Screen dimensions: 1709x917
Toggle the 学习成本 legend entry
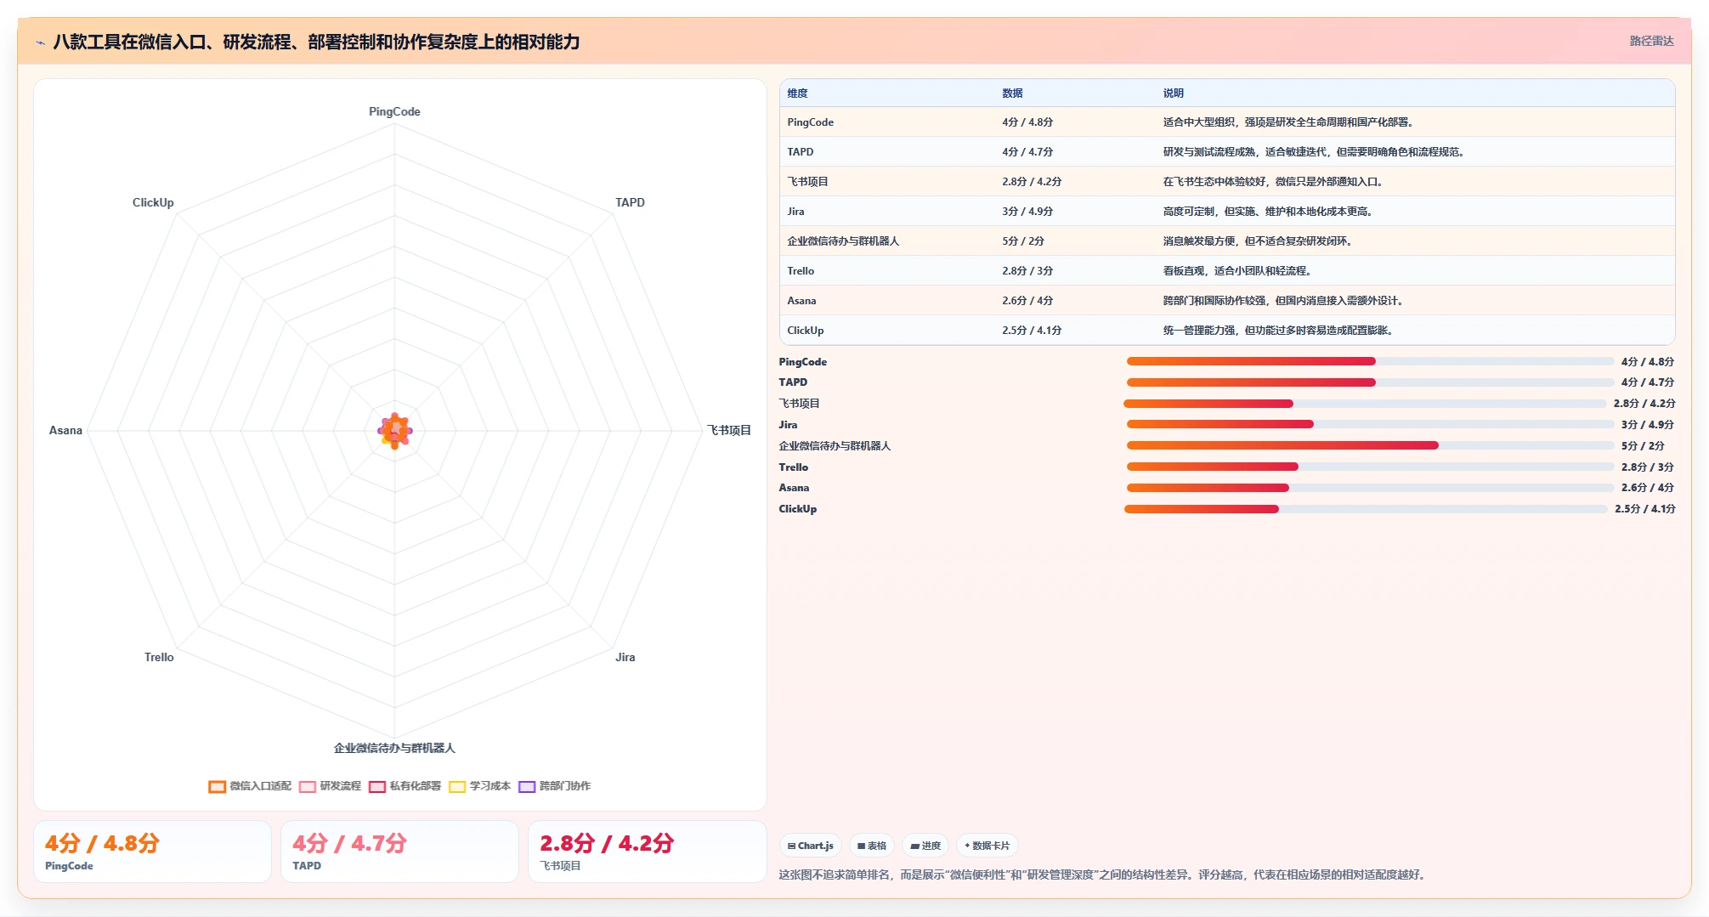pos(479,786)
